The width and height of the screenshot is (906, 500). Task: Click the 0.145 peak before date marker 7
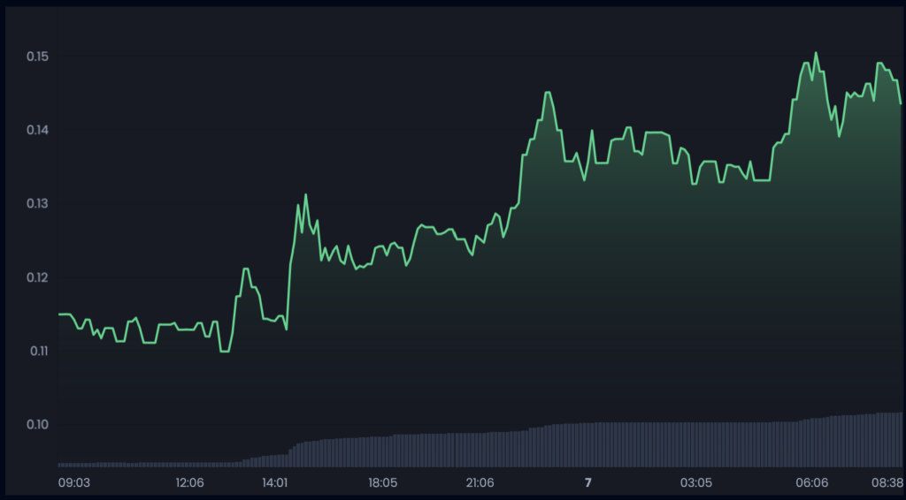(548, 93)
